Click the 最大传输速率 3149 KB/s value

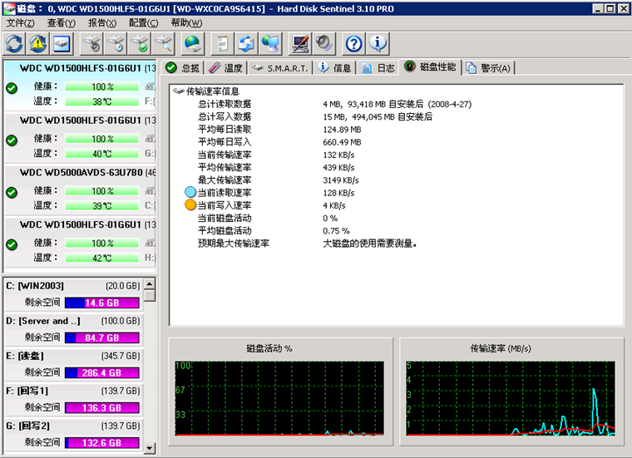(341, 180)
